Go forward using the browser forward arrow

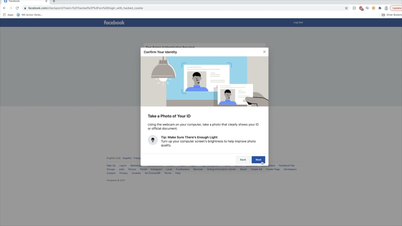tap(11, 8)
